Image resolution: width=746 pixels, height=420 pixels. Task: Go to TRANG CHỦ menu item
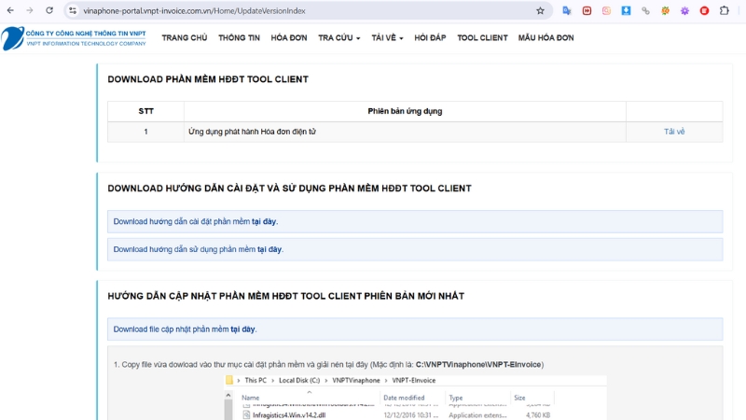(x=185, y=38)
